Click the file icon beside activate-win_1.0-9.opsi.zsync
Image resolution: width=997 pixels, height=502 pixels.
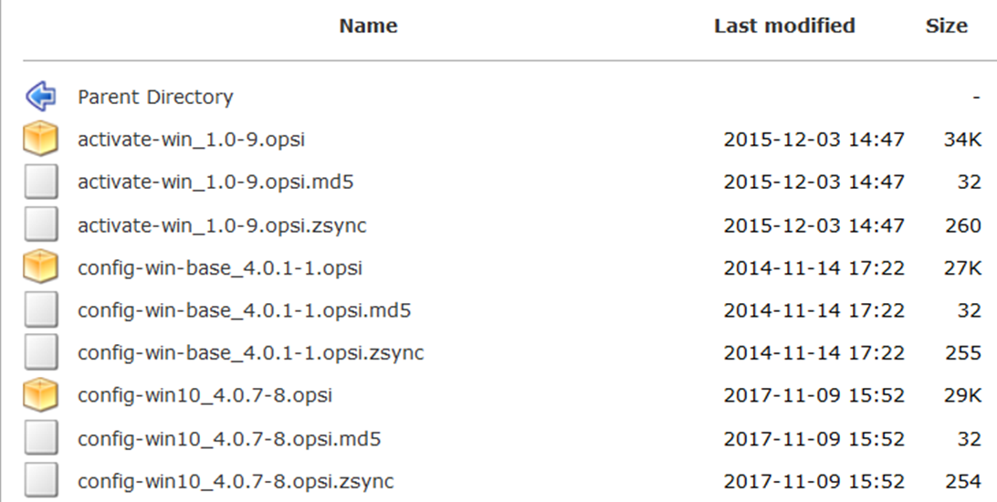40,225
